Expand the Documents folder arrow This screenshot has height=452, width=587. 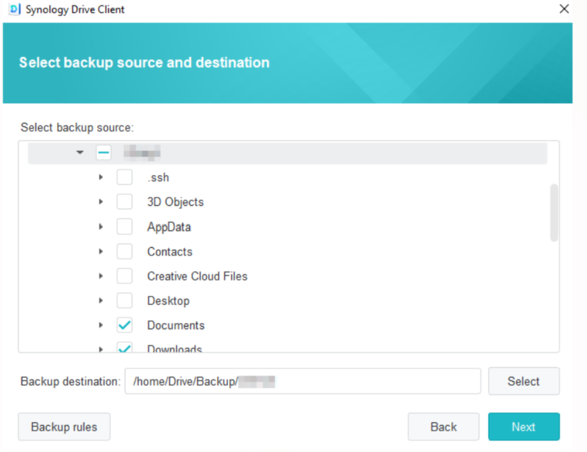101,325
